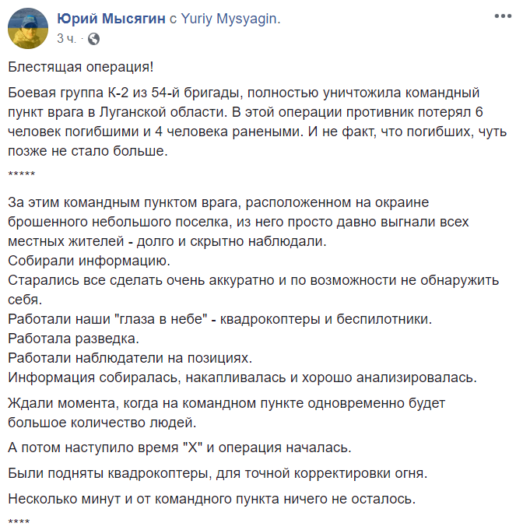
Task: Click the line starting 'Боевая группа К-2'
Action: tap(244, 93)
